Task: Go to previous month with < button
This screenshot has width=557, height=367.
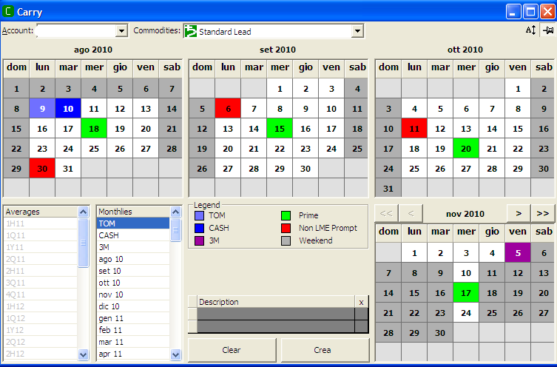Action: tap(412, 214)
